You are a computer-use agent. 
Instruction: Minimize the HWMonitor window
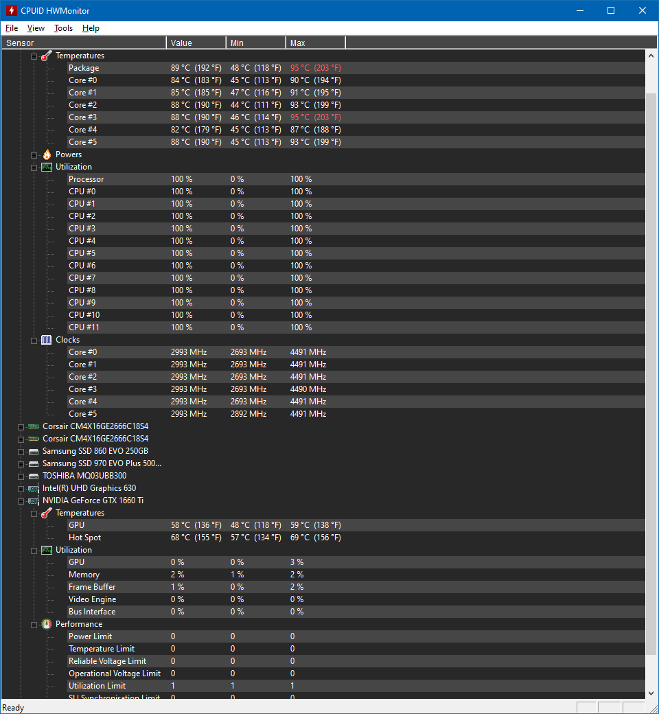[x=580, y=10]
